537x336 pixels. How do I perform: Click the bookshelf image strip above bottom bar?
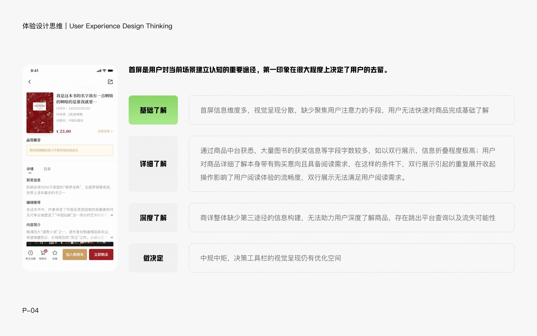pyautogui.click(x=70, y=244)
